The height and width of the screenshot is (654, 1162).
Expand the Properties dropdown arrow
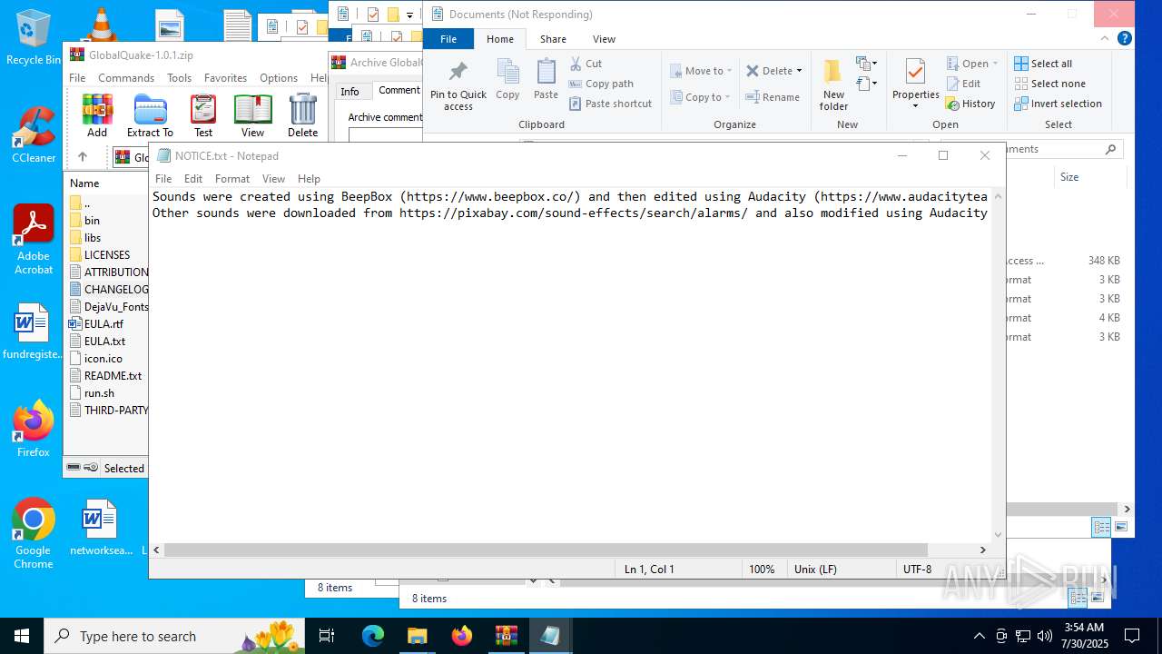pos(915,106)
